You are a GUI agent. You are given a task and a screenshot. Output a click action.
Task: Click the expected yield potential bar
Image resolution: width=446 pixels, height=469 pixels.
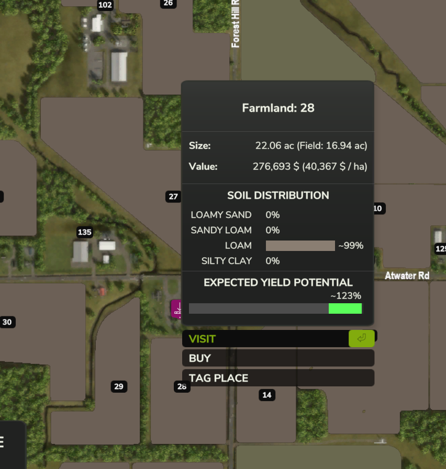pyautogui.click(x=275, y=308)
